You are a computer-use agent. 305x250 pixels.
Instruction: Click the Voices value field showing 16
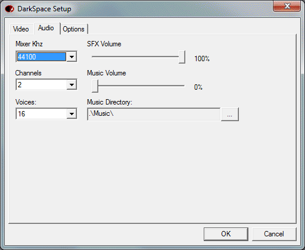42,114
